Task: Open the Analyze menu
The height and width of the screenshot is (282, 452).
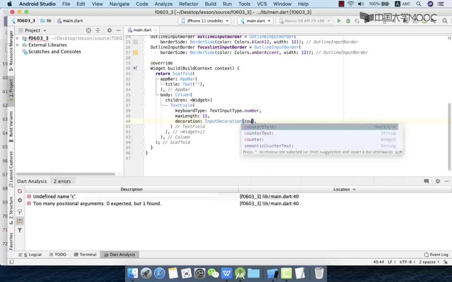Action: pyautogui.click(x=164, y=4)
